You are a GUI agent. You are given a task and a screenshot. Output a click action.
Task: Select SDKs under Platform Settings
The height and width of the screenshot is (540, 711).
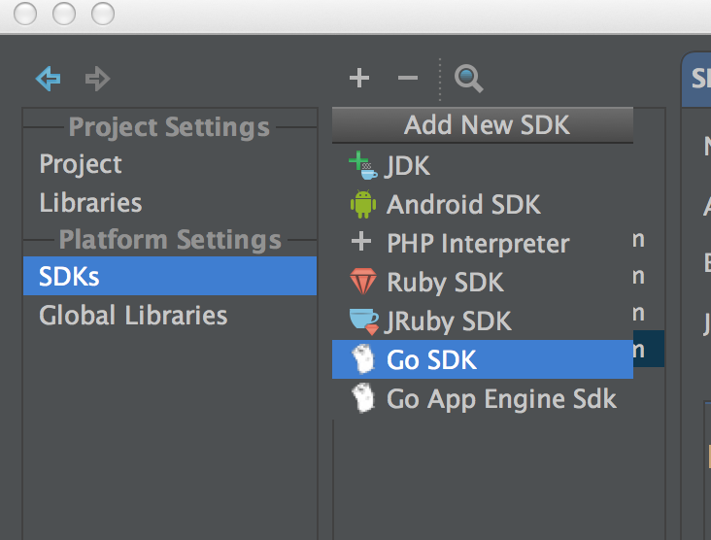click(170, 276)
